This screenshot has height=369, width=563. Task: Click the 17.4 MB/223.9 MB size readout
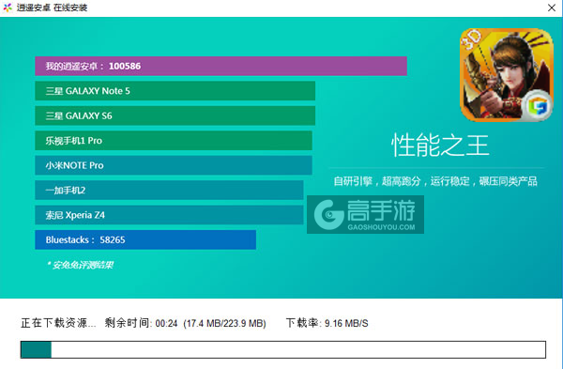[x=225, y=323]
